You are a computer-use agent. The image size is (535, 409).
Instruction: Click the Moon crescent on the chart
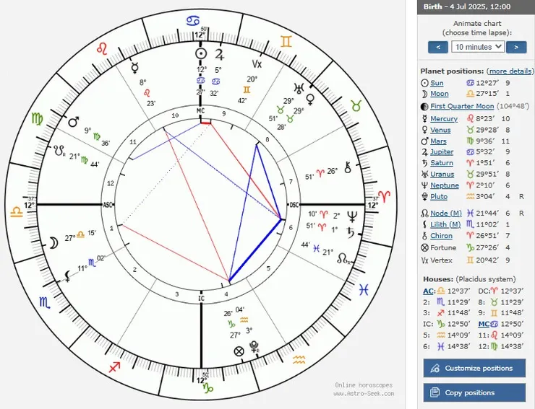[54, 243]
